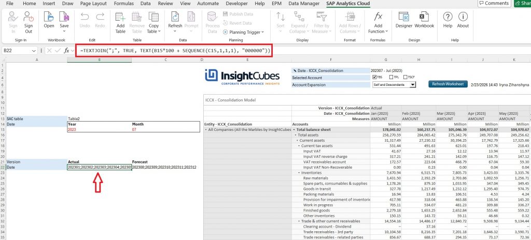Click the Workbook design icon
This screenshot has height=240, width=531.
[x=424, y=17]
